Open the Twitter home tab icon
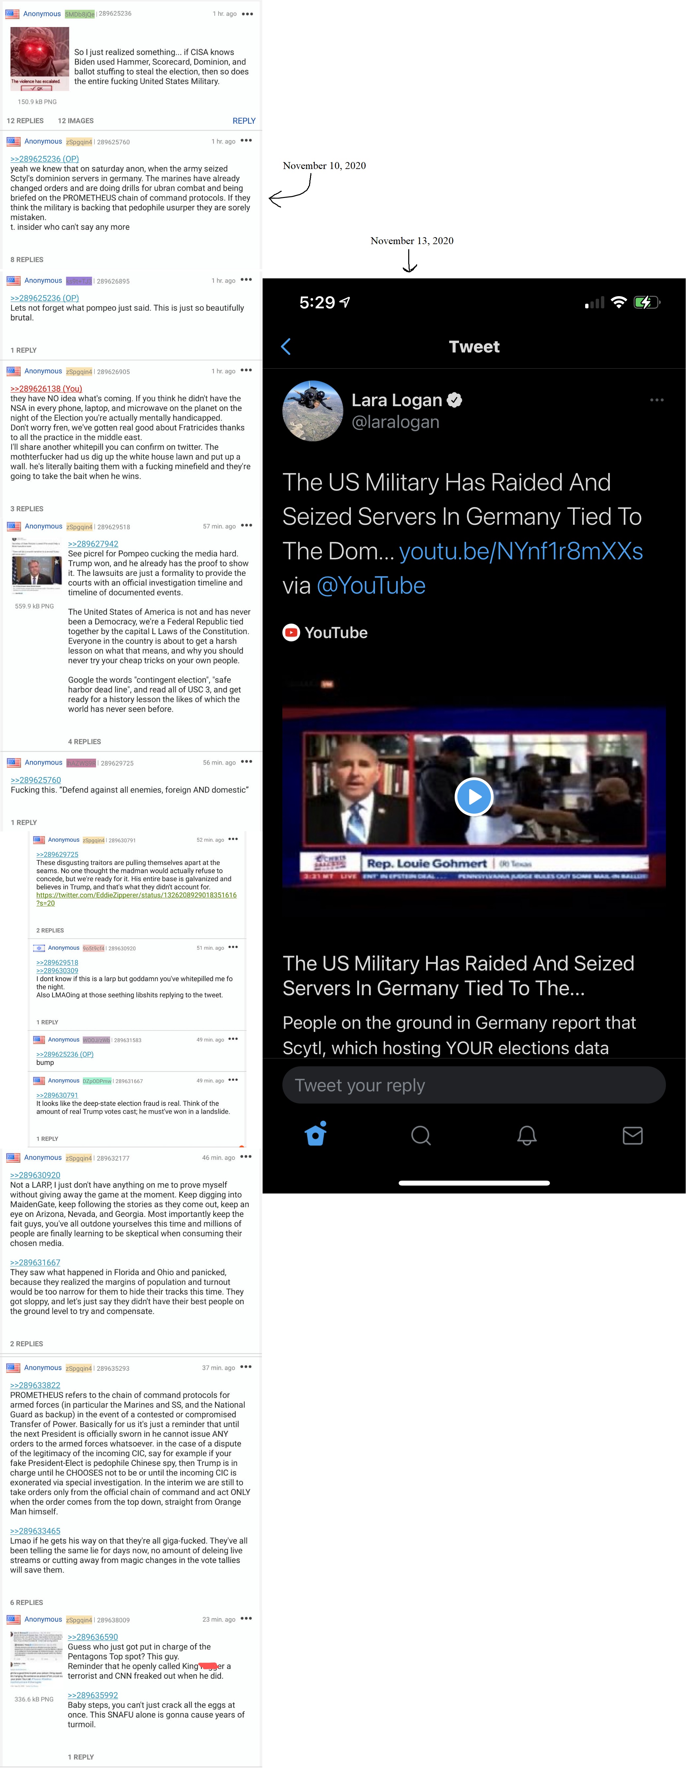The height and width of the screenshot is (1768, 686). click(315, 1135)
